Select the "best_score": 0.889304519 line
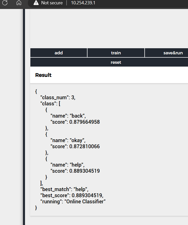This screenshot has width=188, height=225. pos(72,195)
